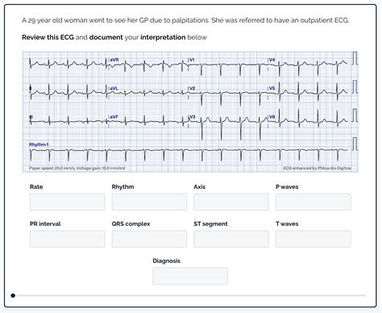The image size is (382, 313).
Task: Click the progress slider handle at bottom
Action: (x=13, y=295)
